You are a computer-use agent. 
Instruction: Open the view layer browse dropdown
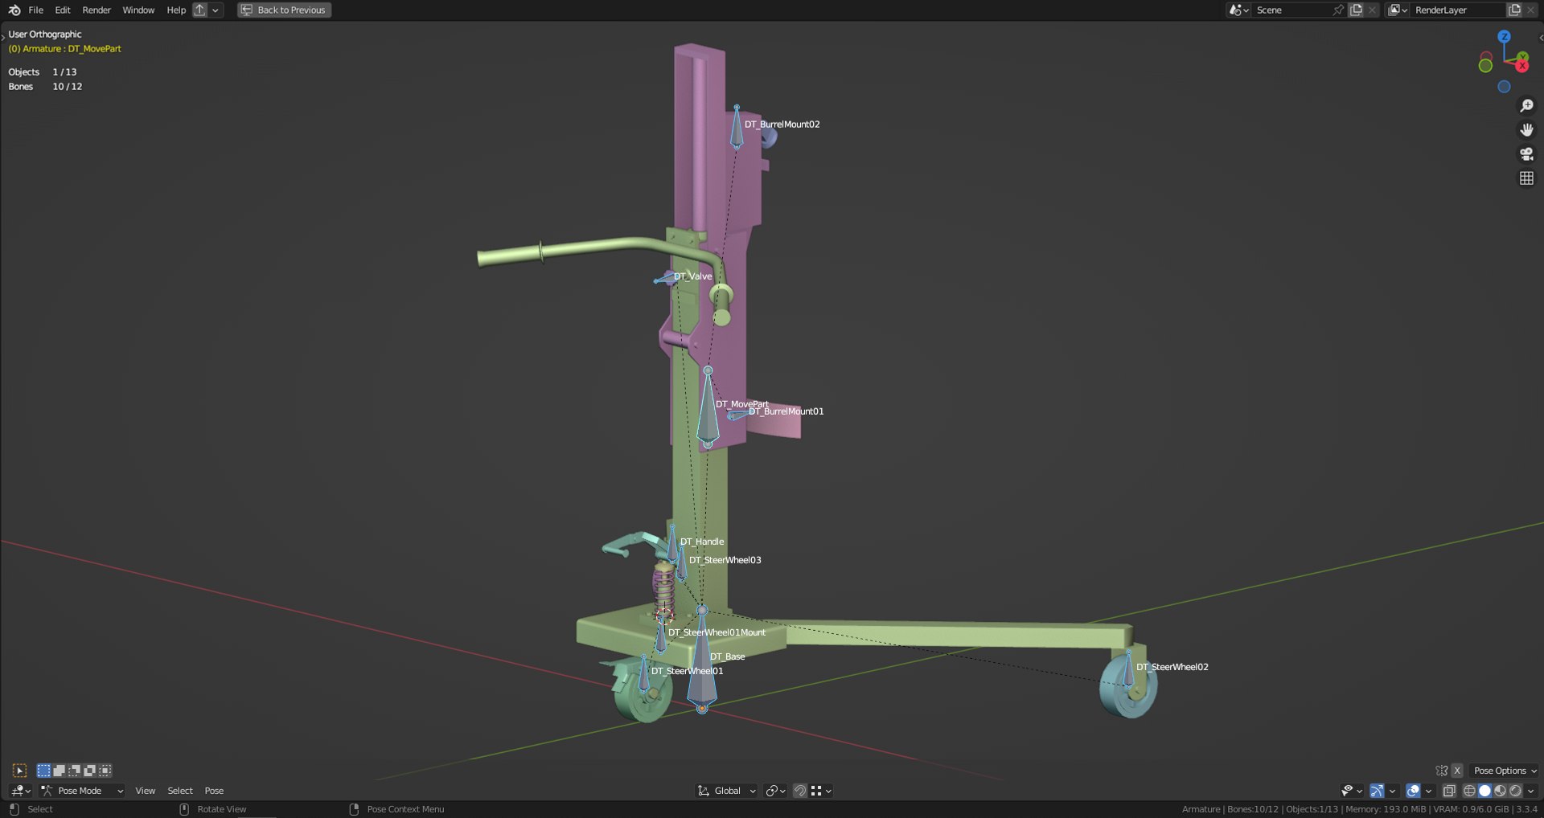pyautogui.click(x=1398, y=10)
